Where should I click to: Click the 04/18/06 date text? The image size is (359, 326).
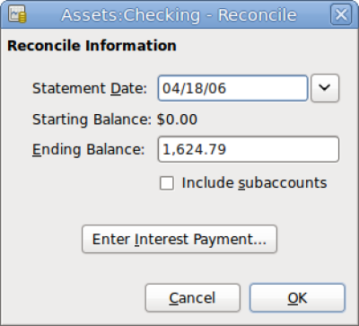(194, 89)
